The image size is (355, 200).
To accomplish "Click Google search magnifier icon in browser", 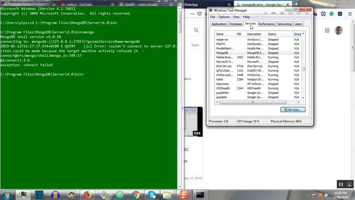I will click(196, 30).
